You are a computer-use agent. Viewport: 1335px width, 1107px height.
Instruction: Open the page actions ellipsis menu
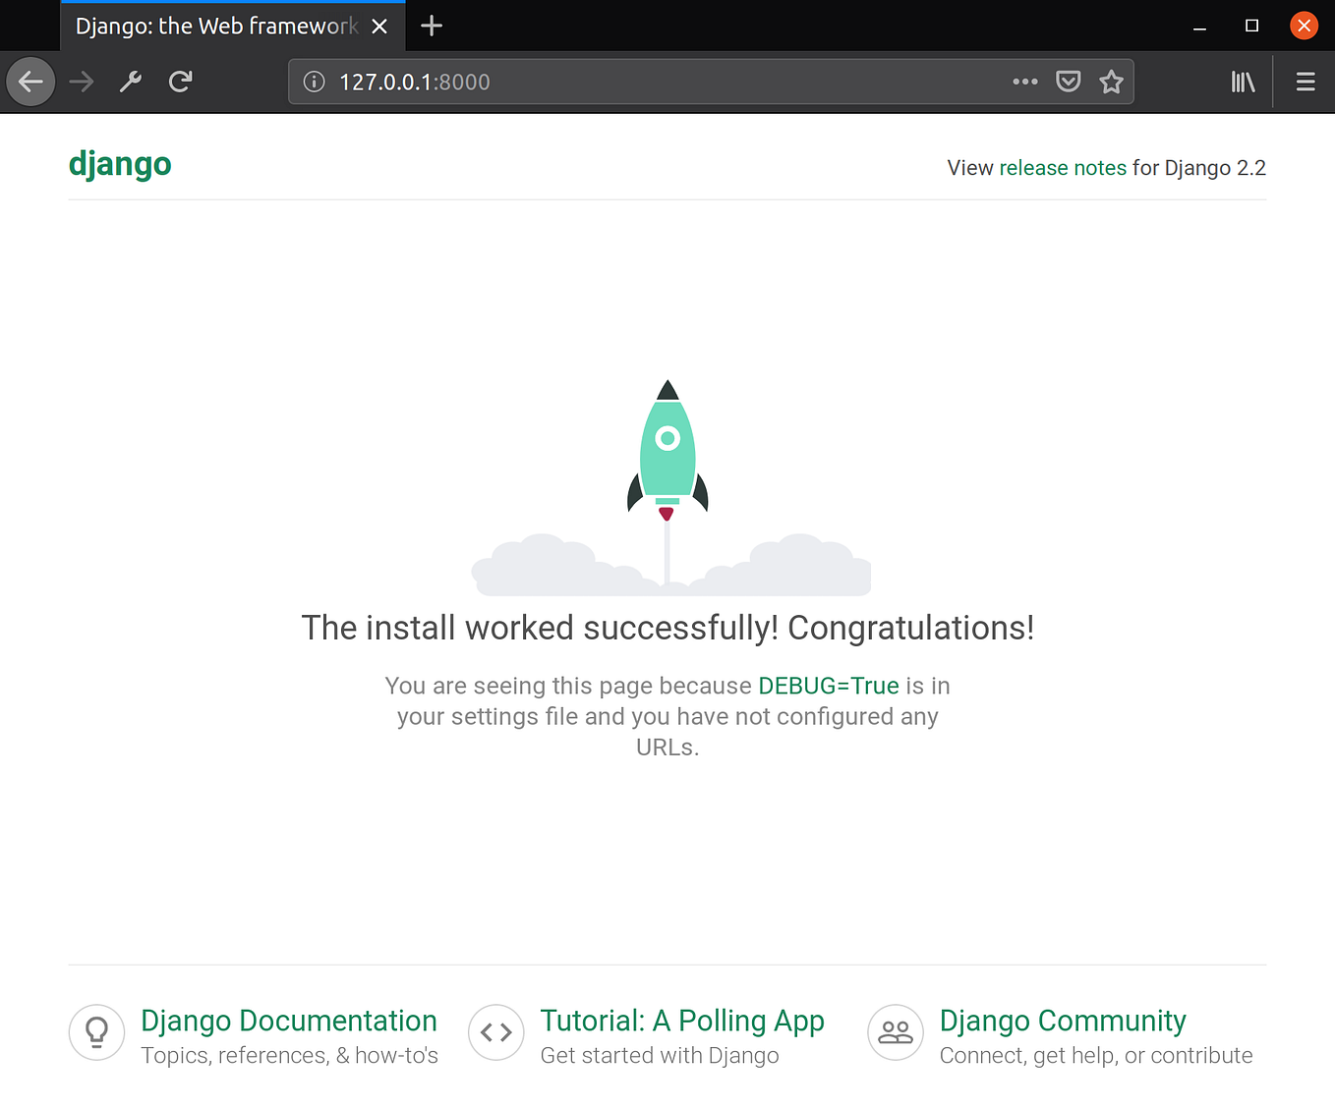click(x=1025, y=82)
